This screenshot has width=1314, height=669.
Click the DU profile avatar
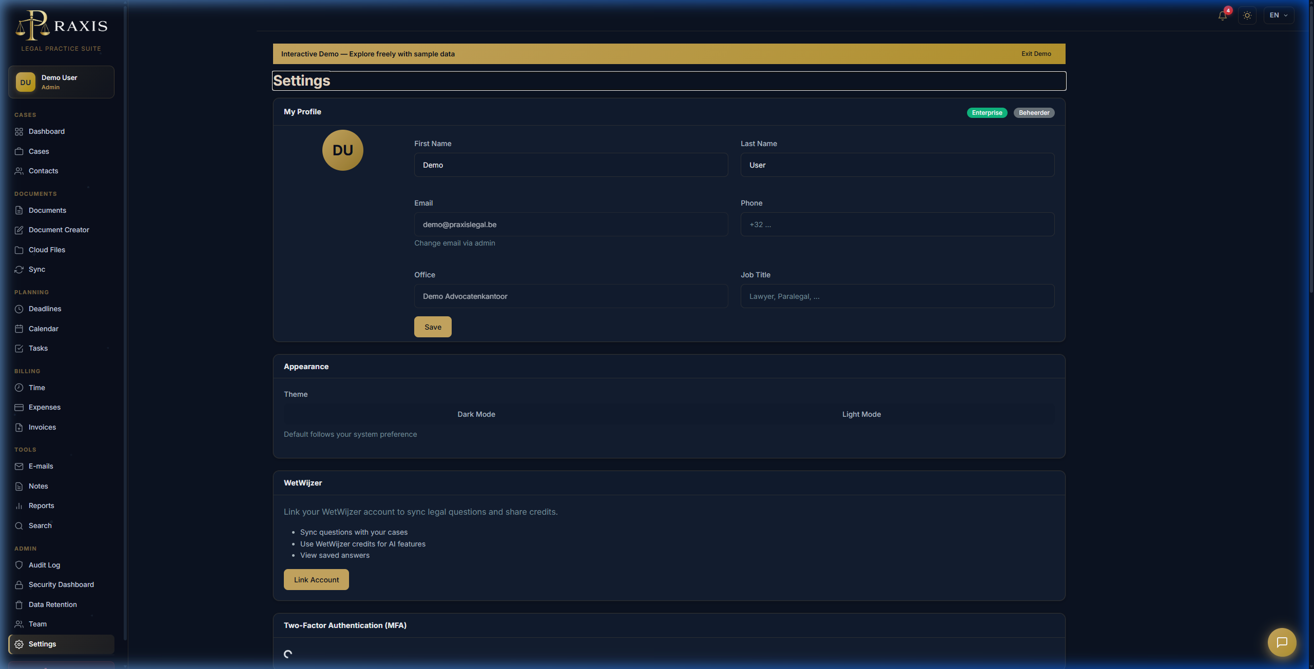tap(343, 150)
